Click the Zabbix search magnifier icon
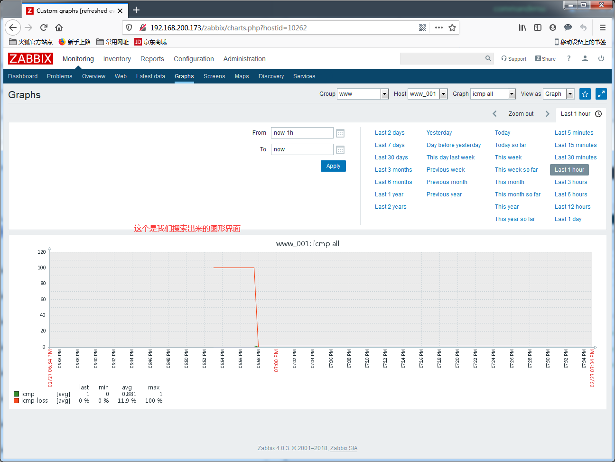 [x=488, y=58]
